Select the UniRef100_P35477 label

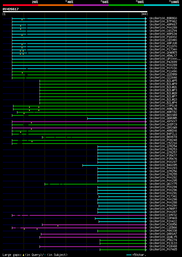coord(163,156)
